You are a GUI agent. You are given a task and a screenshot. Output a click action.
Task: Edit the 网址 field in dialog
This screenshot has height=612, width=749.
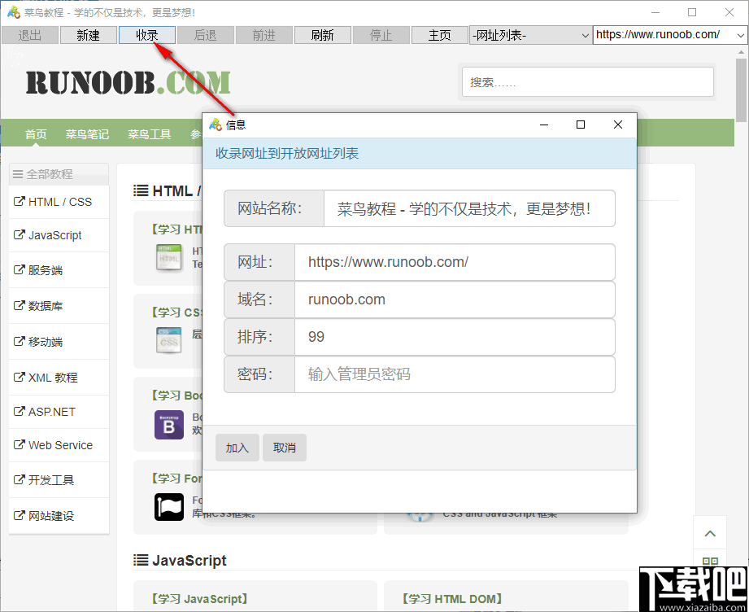[x=455, y=262]
